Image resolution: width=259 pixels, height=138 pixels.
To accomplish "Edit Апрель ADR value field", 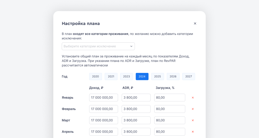I will pyautogui.click(x=136, y=132).
